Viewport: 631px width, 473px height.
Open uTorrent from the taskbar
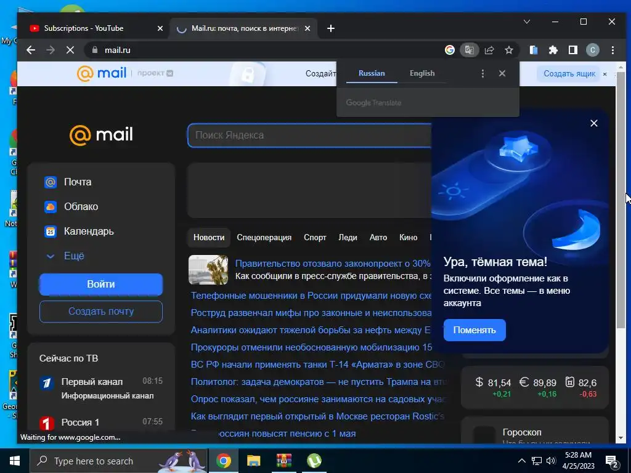pos(314,461)
